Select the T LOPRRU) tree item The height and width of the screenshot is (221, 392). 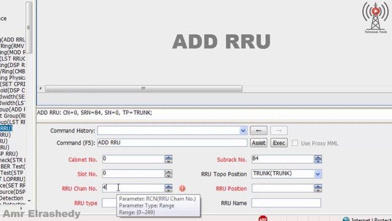point(12,179)
